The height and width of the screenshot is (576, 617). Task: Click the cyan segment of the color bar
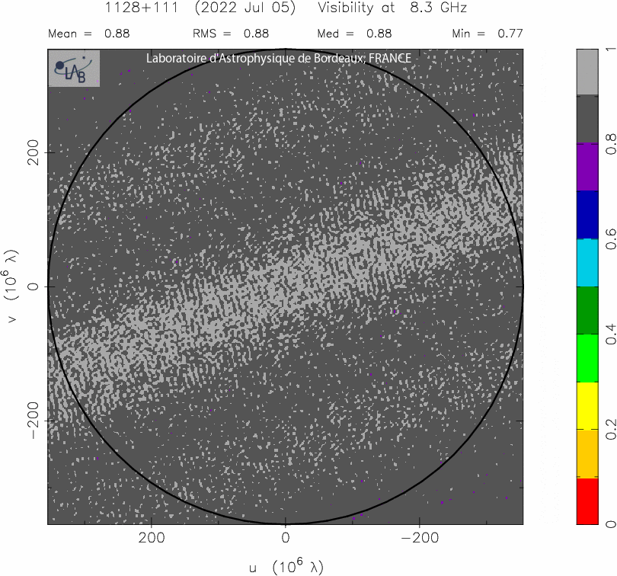point(587,263)
